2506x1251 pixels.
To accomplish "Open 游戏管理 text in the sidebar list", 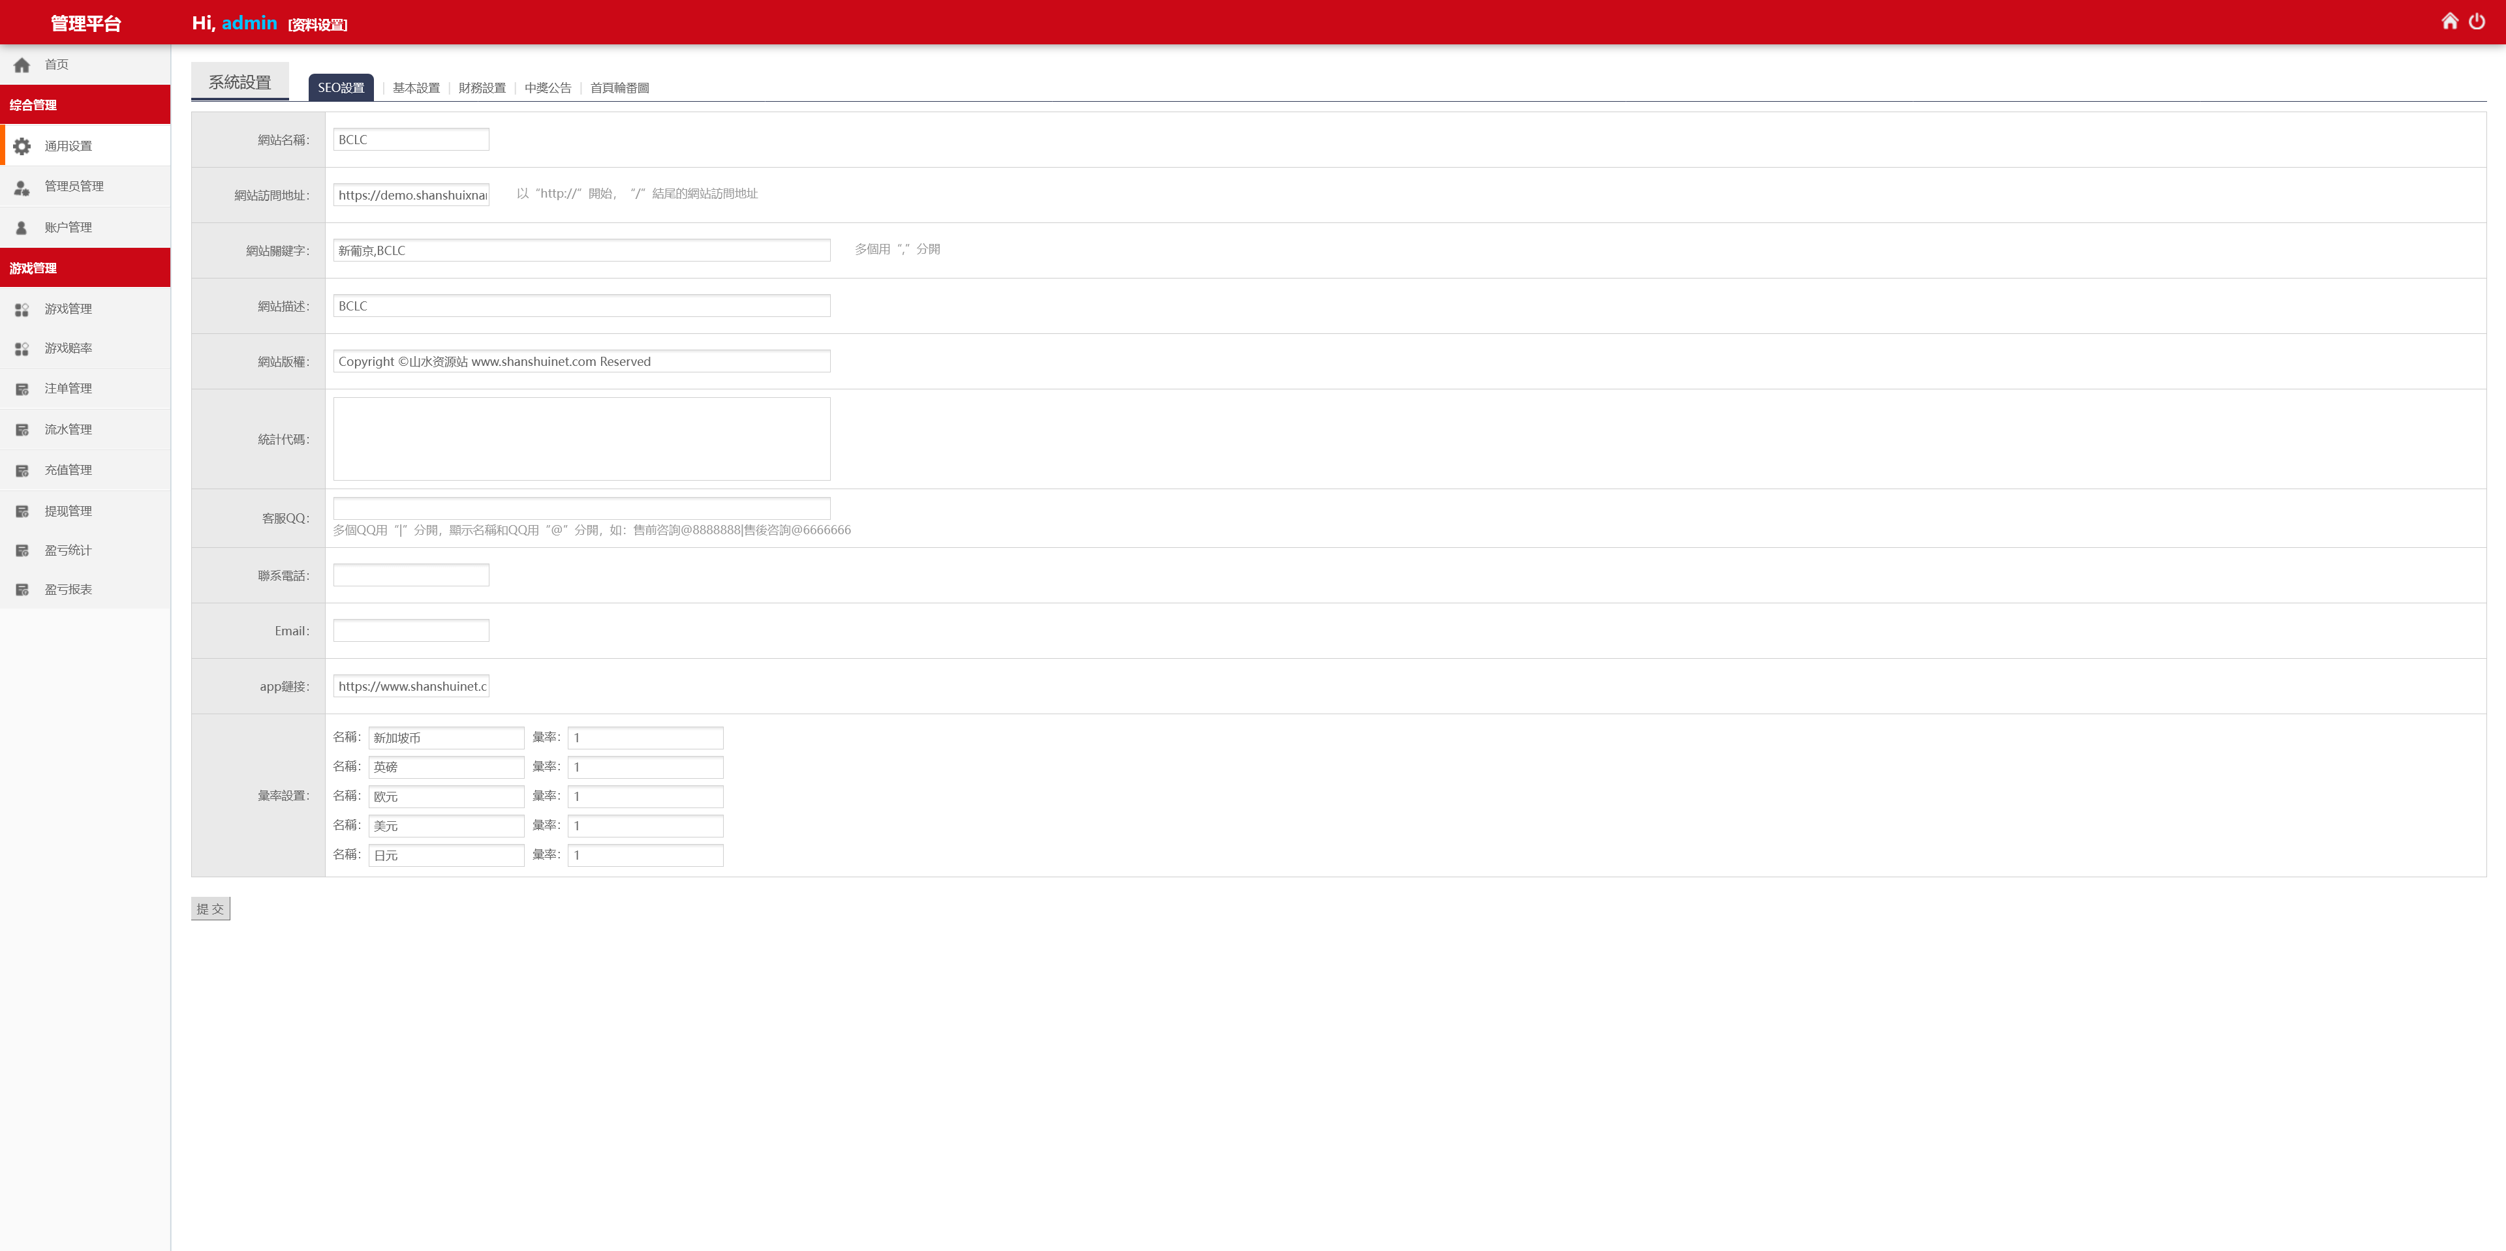I will click(x=68, y=308).
